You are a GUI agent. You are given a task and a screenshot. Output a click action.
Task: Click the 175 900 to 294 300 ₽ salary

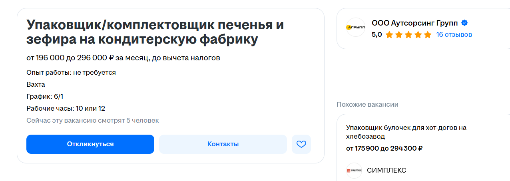[384, 149]
